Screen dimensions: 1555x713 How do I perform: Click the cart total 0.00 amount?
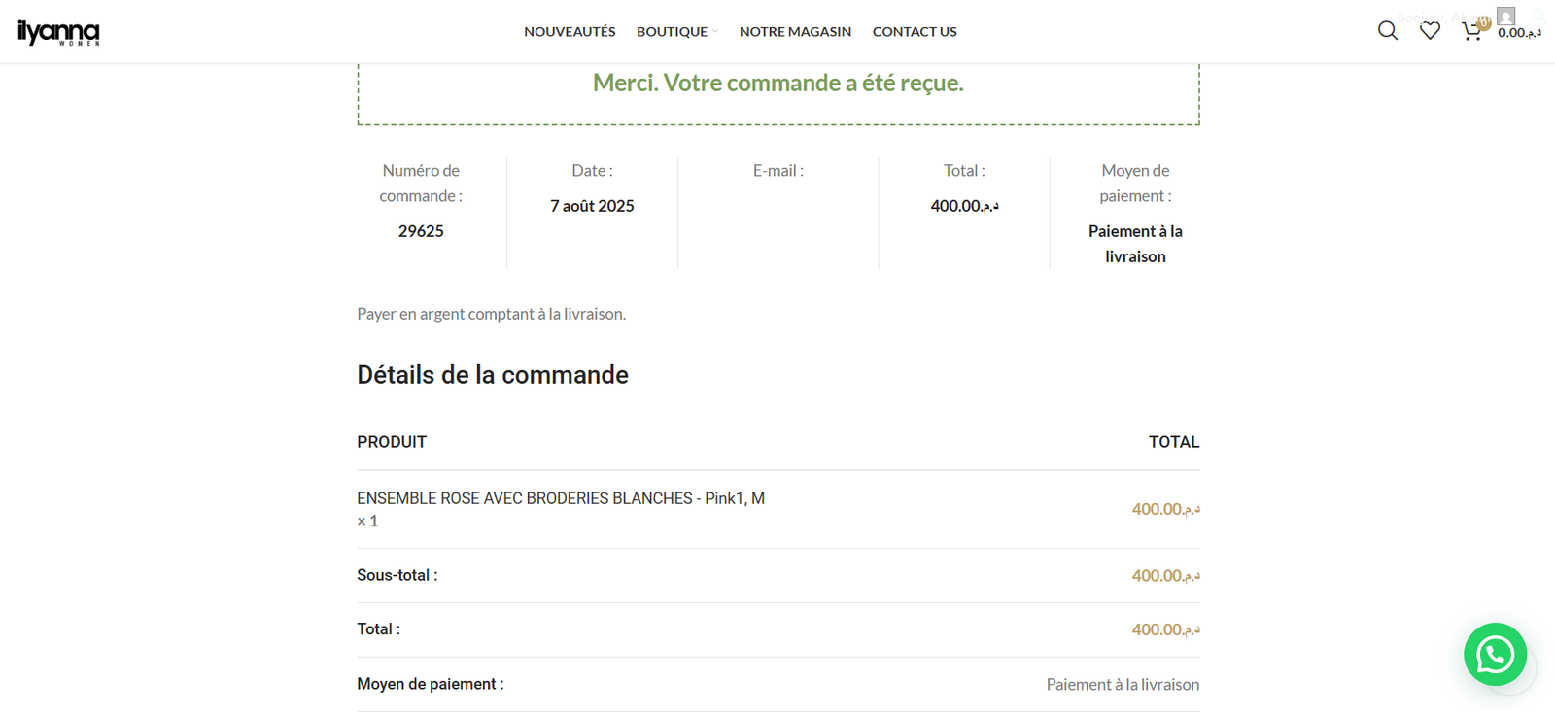click(x=1519, y=33)
